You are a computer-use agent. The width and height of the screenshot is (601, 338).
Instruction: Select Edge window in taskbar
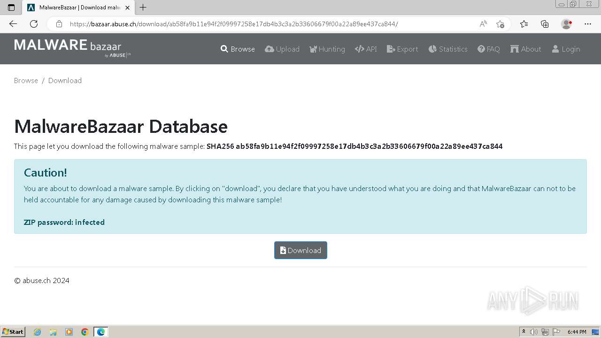(x=101, y=332)
